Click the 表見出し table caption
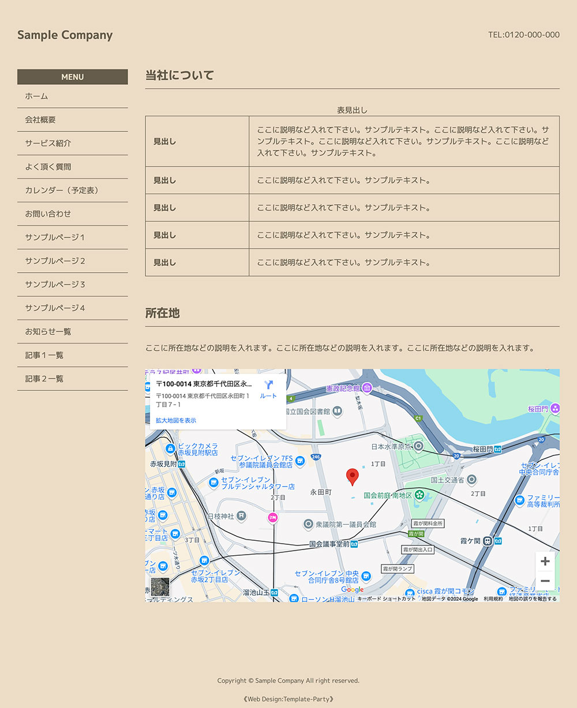 pos(353,110)
